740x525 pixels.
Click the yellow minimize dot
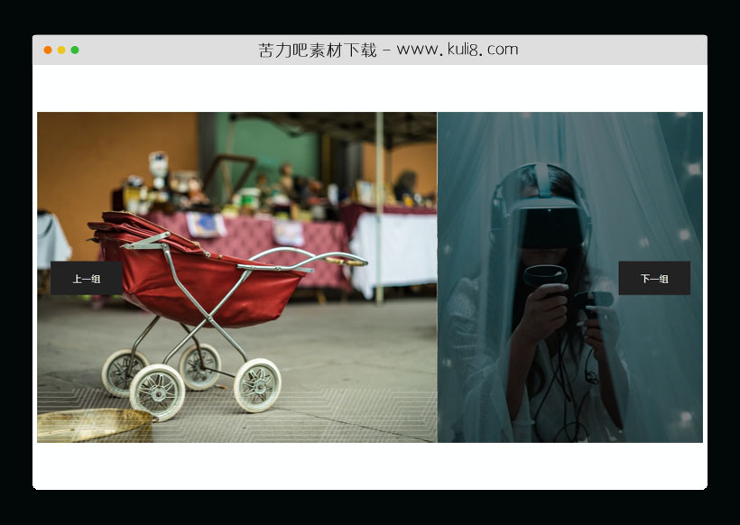[x=61, y=50]
